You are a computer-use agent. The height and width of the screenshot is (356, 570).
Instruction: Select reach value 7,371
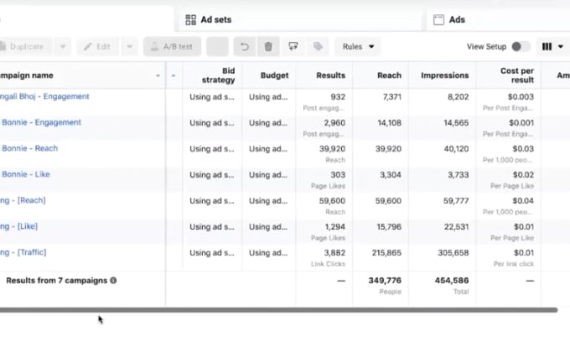392,97
